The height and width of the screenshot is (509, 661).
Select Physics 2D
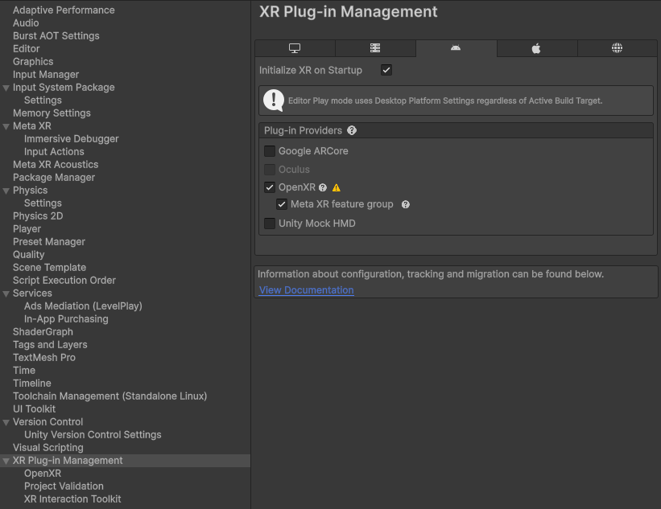coord(38,216)
